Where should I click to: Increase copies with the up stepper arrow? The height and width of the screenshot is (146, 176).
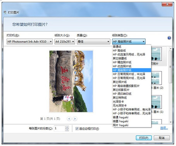(67, 127)
